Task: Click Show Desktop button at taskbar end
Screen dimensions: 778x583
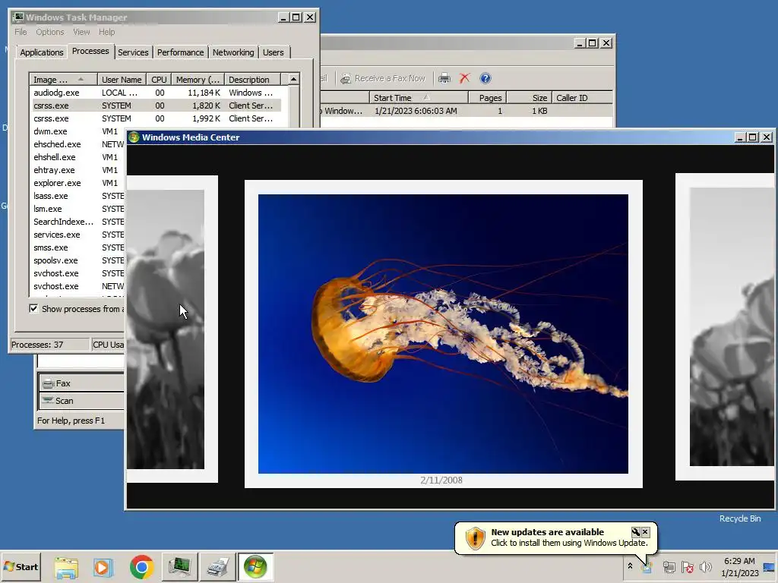Action: pos(770,566)
